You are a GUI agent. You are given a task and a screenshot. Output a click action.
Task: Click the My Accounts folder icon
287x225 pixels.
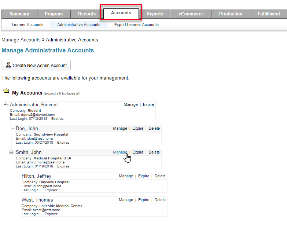pyautogui.click(x=6, y=91)
